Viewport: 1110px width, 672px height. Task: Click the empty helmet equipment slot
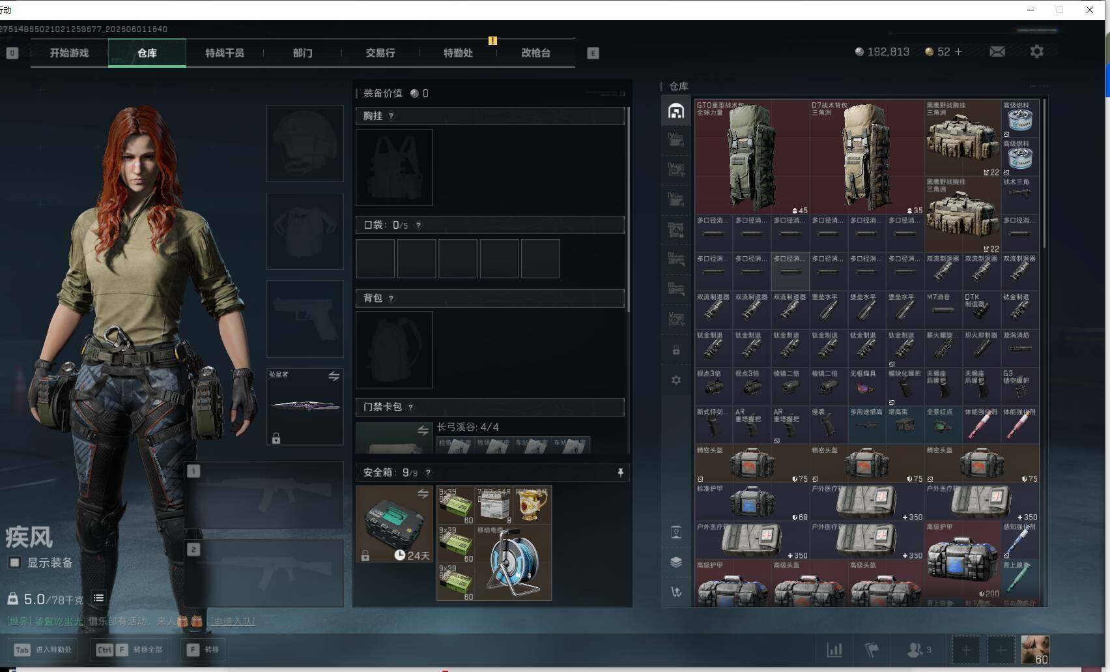click(x=305, y=143)
